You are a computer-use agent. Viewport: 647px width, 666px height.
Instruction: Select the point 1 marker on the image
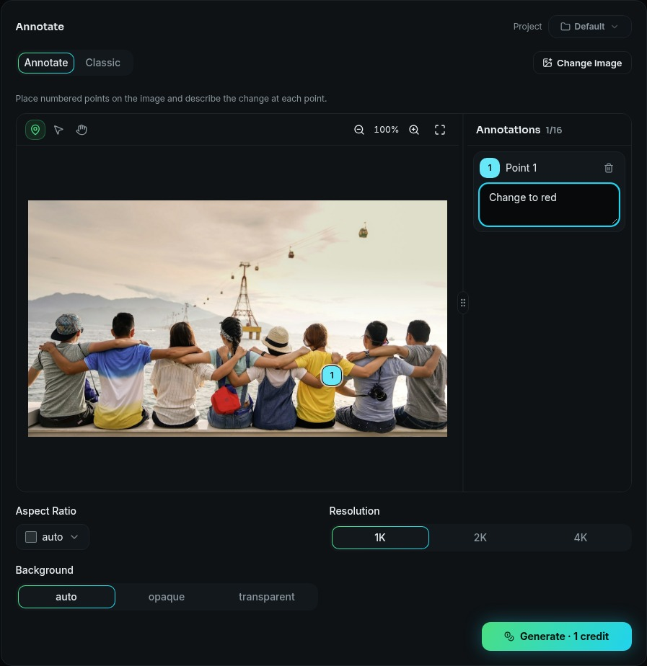coord(332,376)
